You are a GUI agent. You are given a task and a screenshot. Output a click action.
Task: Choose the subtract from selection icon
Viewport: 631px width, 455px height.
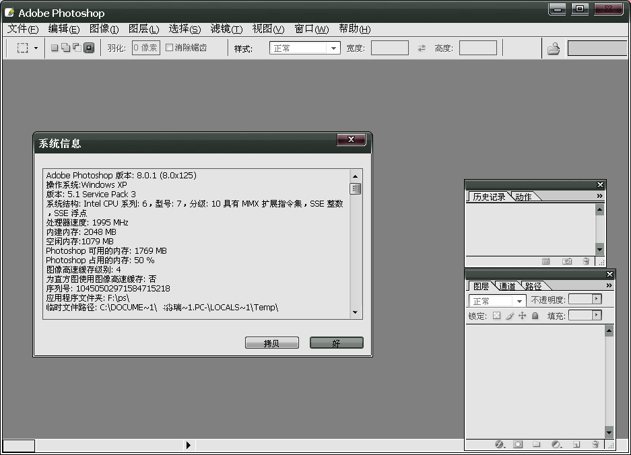click(x=77, y=48)
